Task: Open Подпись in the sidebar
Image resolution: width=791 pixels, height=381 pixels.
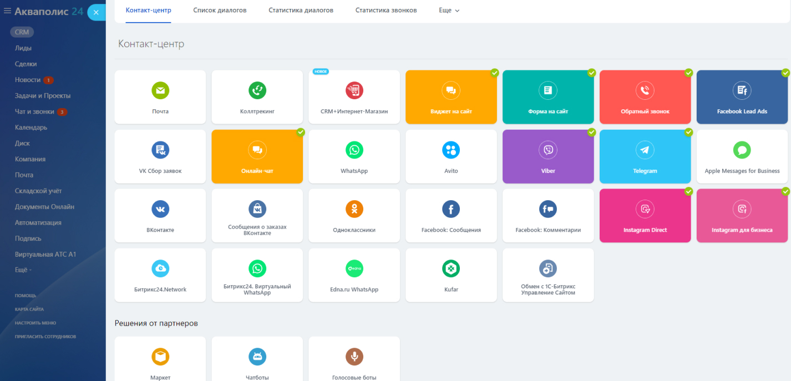Action: (28, 238)
